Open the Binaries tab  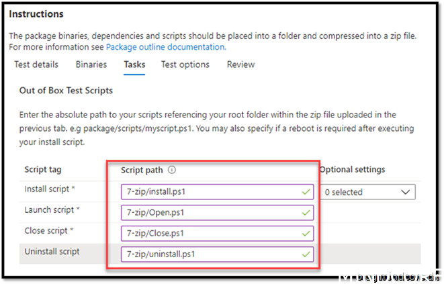pos(91,64)
